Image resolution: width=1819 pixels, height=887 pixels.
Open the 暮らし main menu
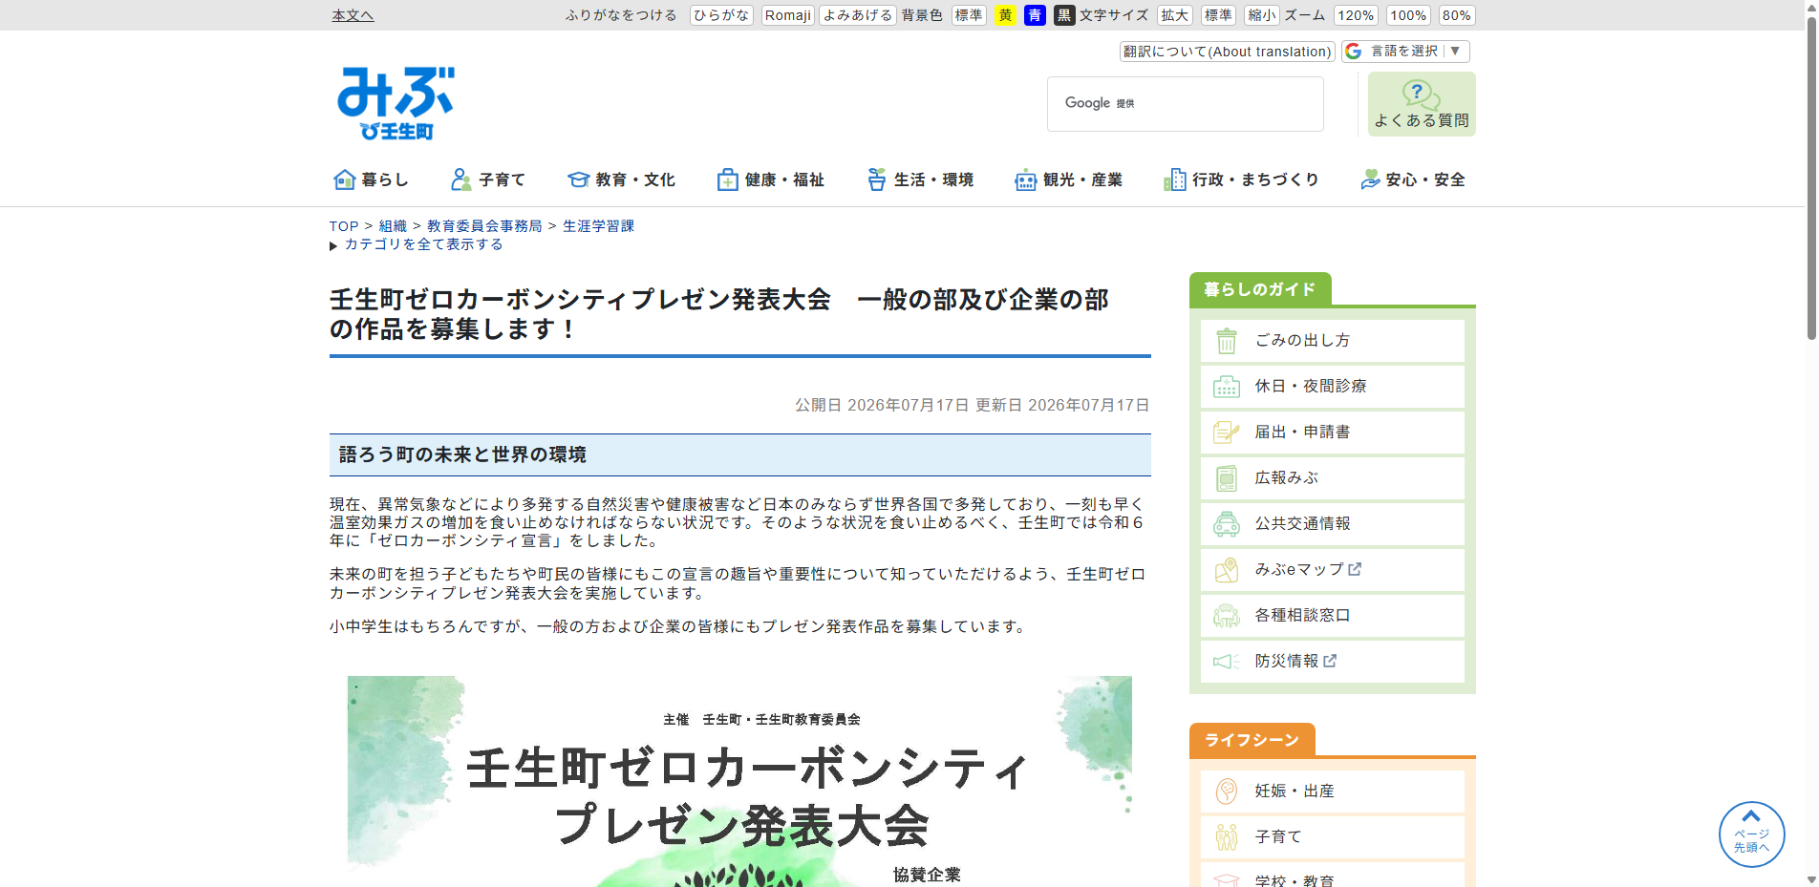[371, 180]
